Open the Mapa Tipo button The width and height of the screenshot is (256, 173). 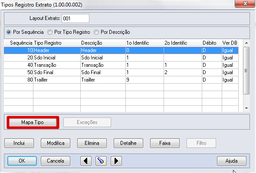[x=33, y=122]
